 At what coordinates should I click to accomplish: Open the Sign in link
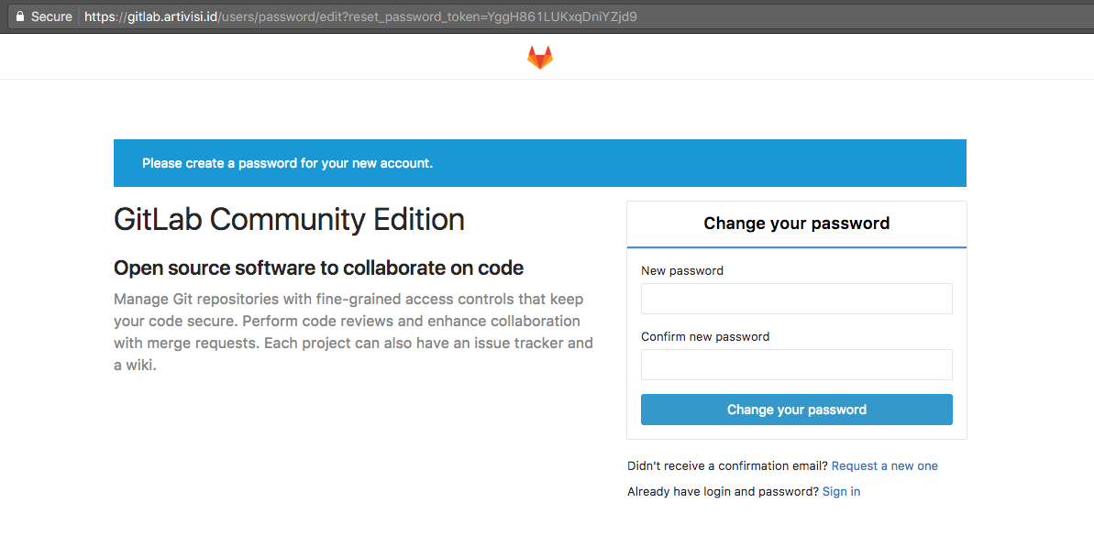click(x=841, y=491)
